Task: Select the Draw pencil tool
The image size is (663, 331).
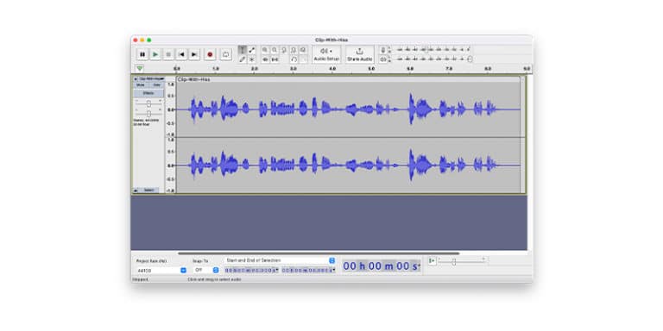Action: click(x=243, y=59)
